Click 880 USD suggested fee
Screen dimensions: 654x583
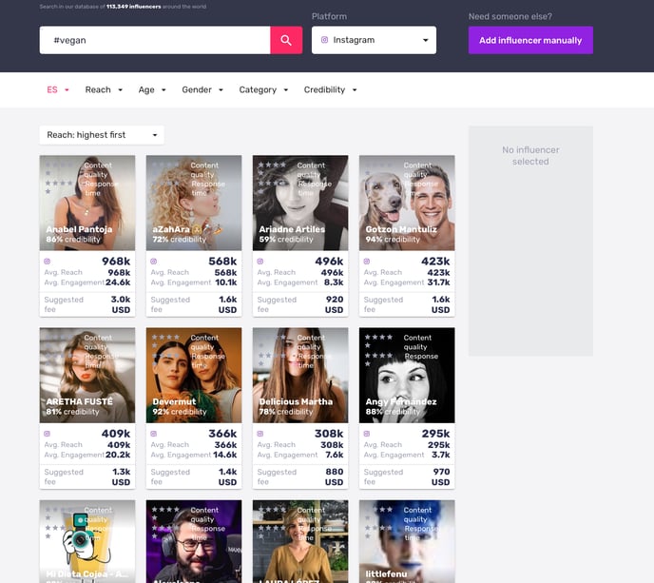[x=334, y=477]
